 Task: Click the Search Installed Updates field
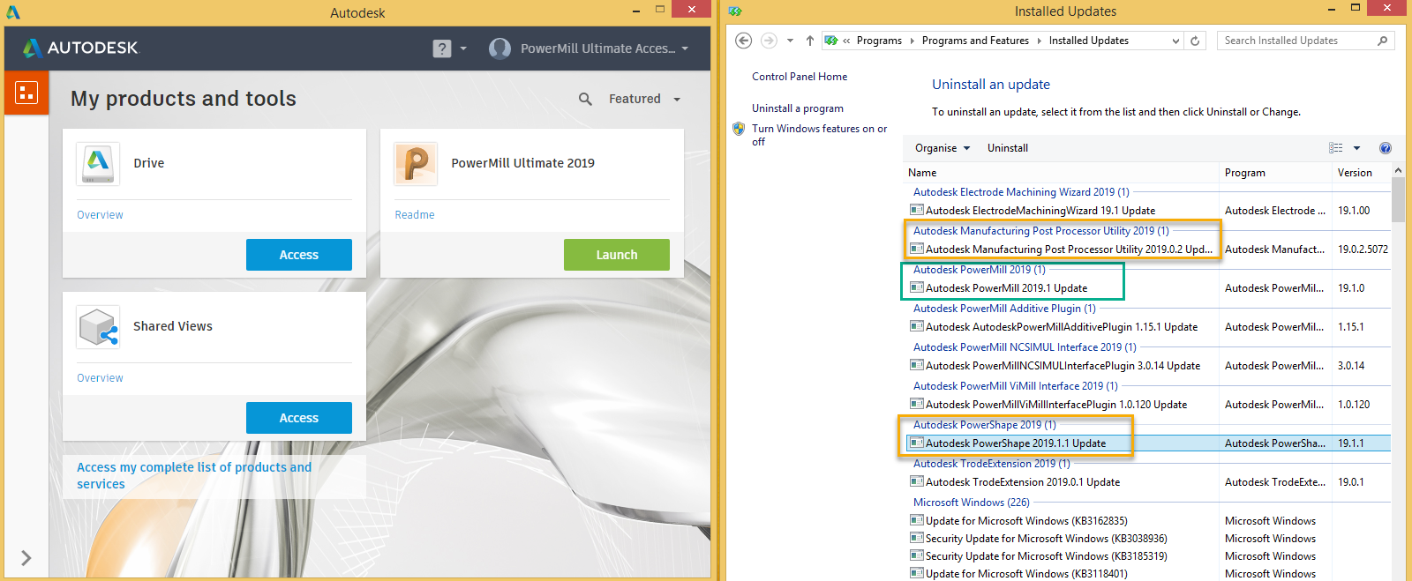tap(1307, 41)
